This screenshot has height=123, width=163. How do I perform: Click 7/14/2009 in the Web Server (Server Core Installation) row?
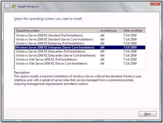[x=130, y=64]
